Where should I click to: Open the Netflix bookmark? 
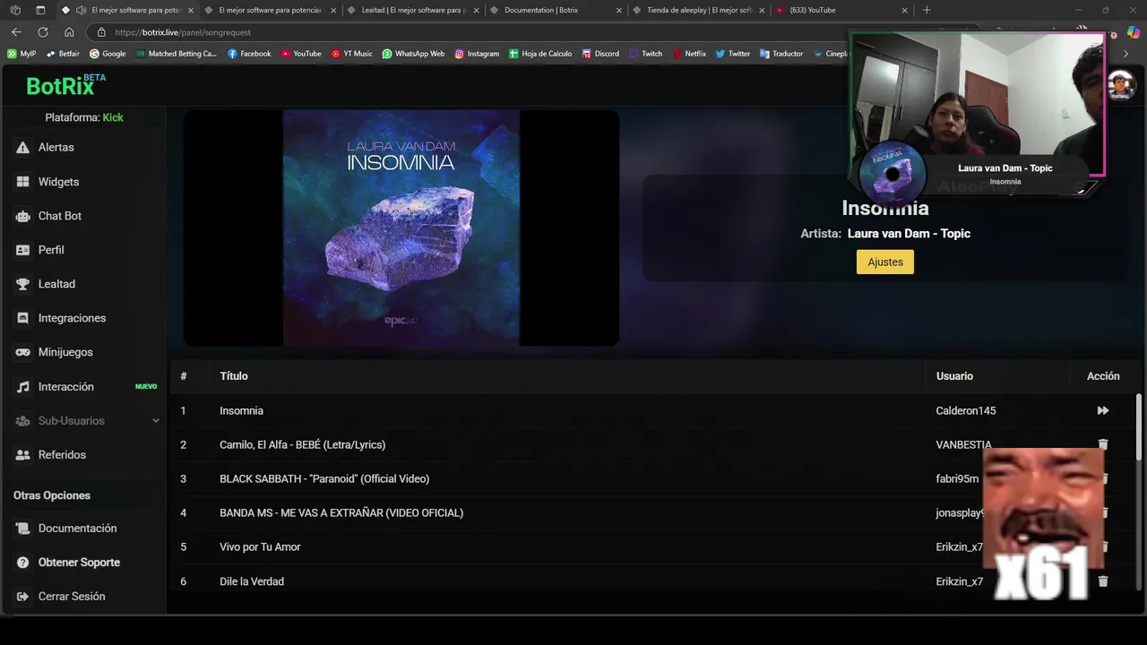tap(689, 54)
